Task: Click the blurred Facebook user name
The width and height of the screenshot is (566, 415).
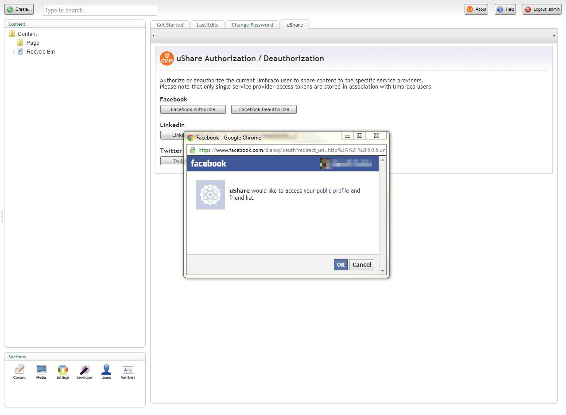Action: pyautogui.click(x=352, y=163)
